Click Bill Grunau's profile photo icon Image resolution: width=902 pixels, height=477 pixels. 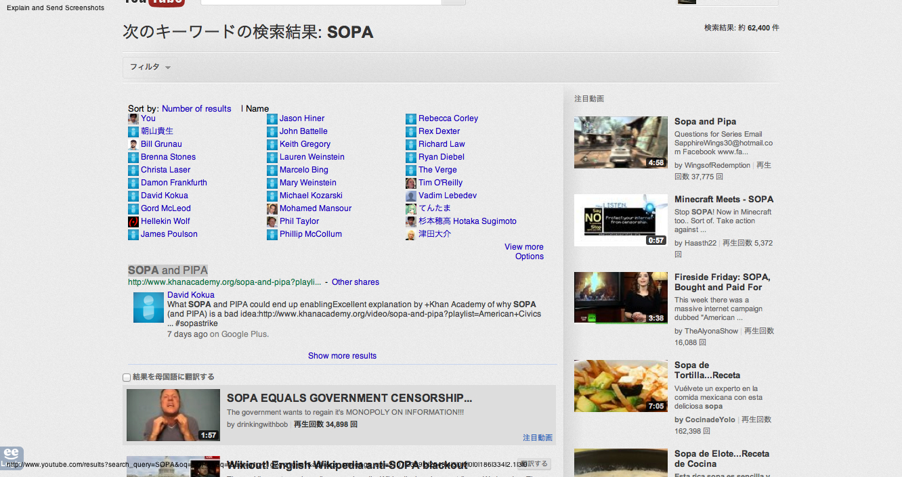point(133,144)
